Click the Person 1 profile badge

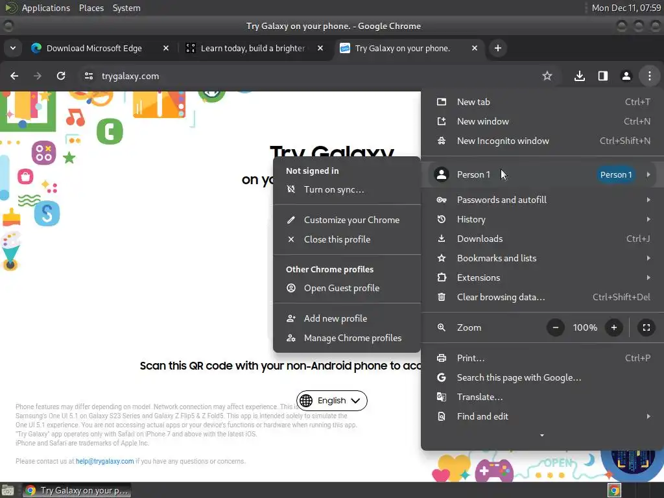click(x=616, y=174)
